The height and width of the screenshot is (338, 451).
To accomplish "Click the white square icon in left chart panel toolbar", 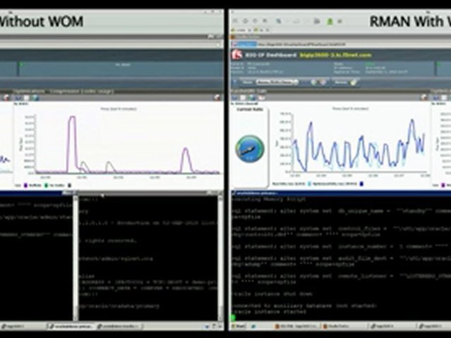I will point(27,98).
